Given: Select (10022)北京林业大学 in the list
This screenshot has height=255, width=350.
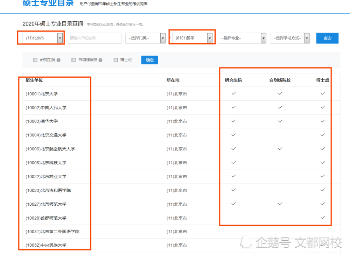Looking at the screenshot, I should coord(46,177).
